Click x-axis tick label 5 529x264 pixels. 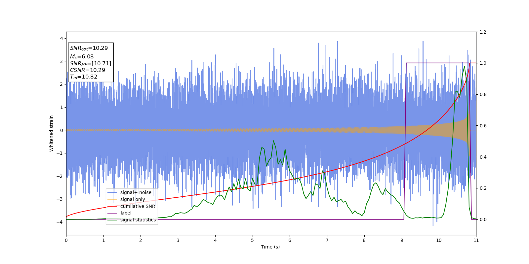(253, 240)
